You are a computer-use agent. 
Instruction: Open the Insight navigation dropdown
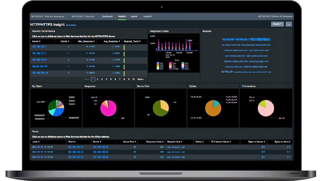[x=122, y=16]
